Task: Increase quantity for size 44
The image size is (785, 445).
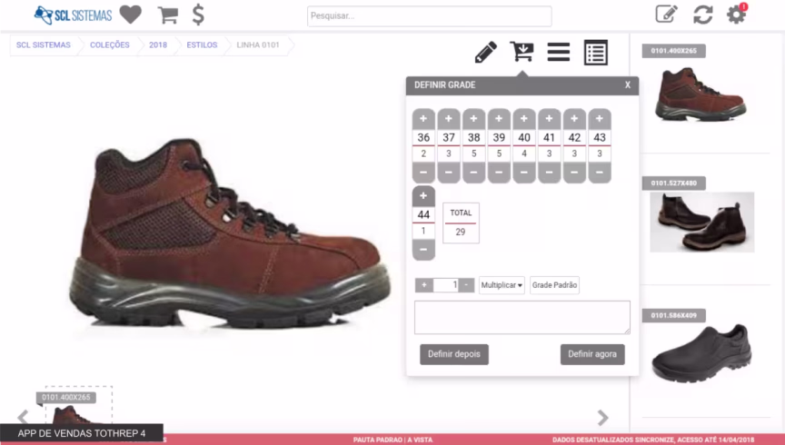Action: (x=423, y=196)
